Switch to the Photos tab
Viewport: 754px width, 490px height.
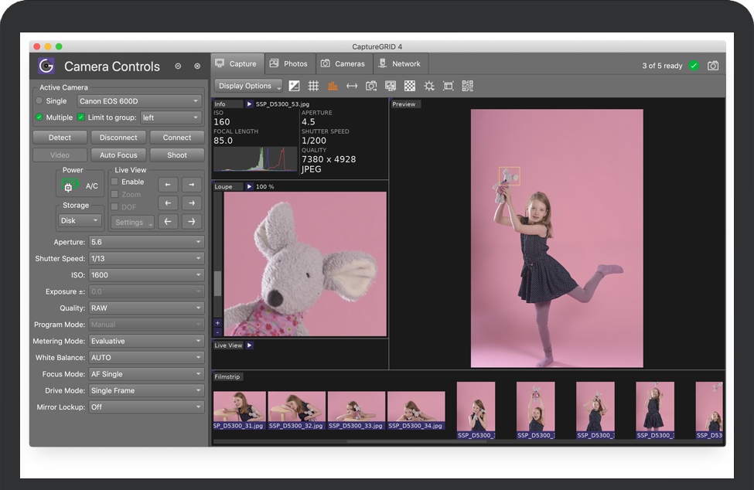(288, 64)
